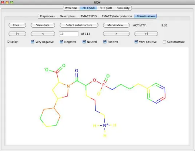This screenshot has width=195, height=151.
Task: Uncheck the Negative display checkbox
Action: (x=61, y=42)
